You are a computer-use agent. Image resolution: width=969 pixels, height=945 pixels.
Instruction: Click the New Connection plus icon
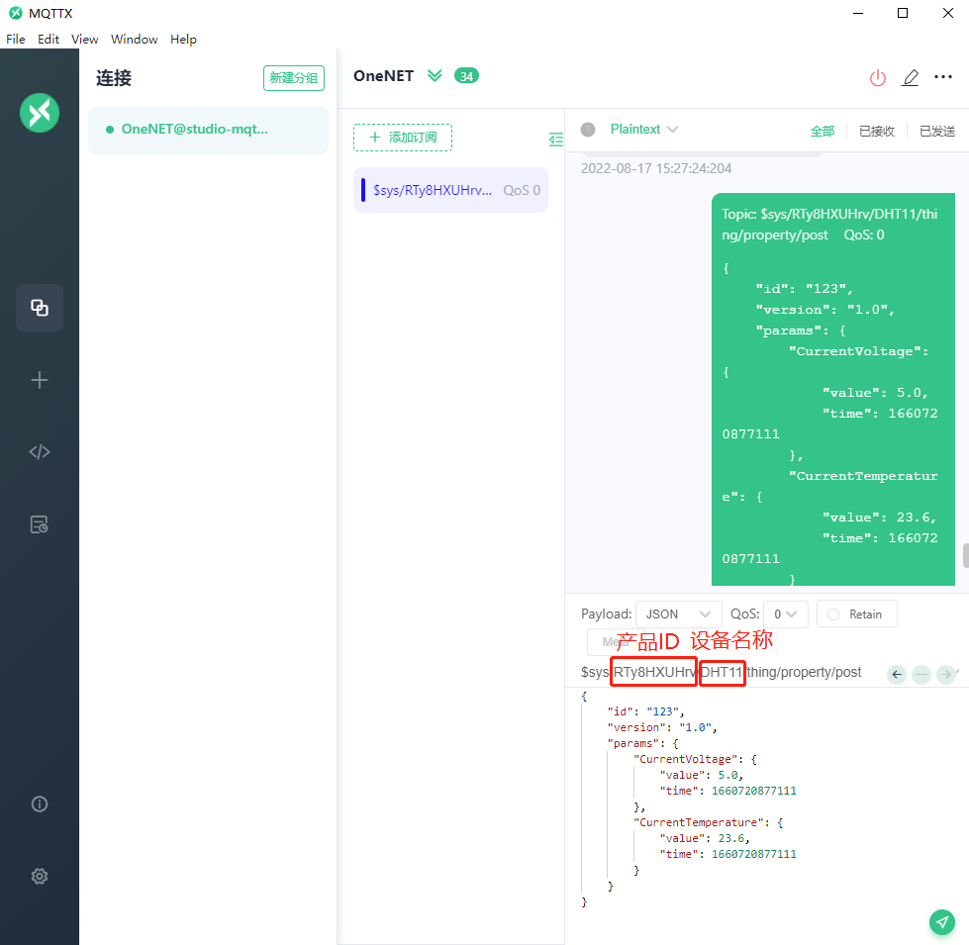(x=40, y=380)
